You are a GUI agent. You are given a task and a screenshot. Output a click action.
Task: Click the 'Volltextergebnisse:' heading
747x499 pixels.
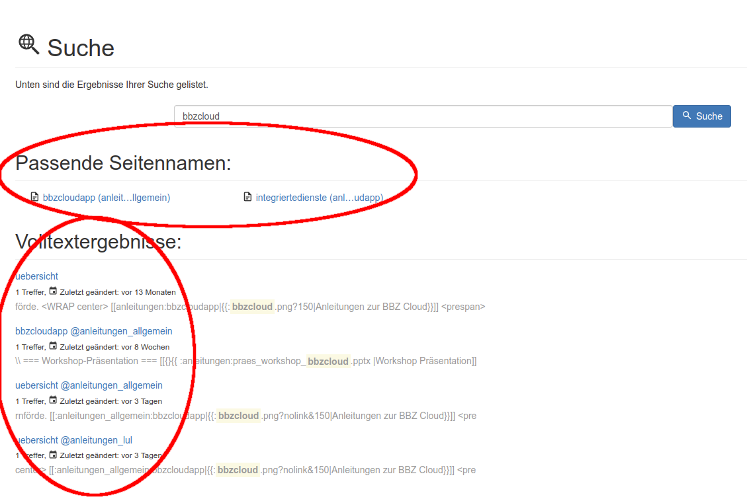[x=99, y=242]
